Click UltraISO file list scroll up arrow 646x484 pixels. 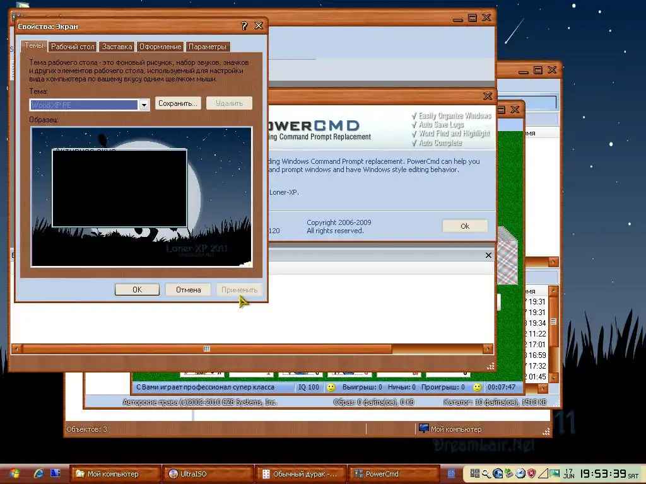[x=554, y=291]
